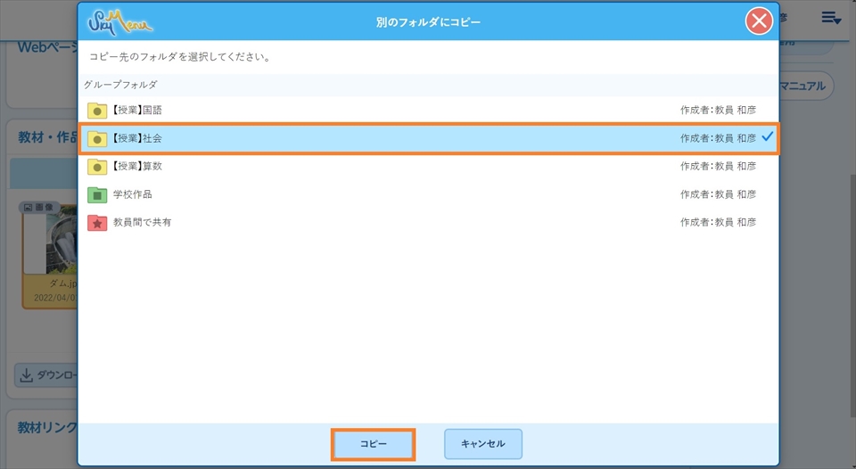Select the 【授業】算数 folder row
This screenshot has height=469, width=856.
pos(428,167)
